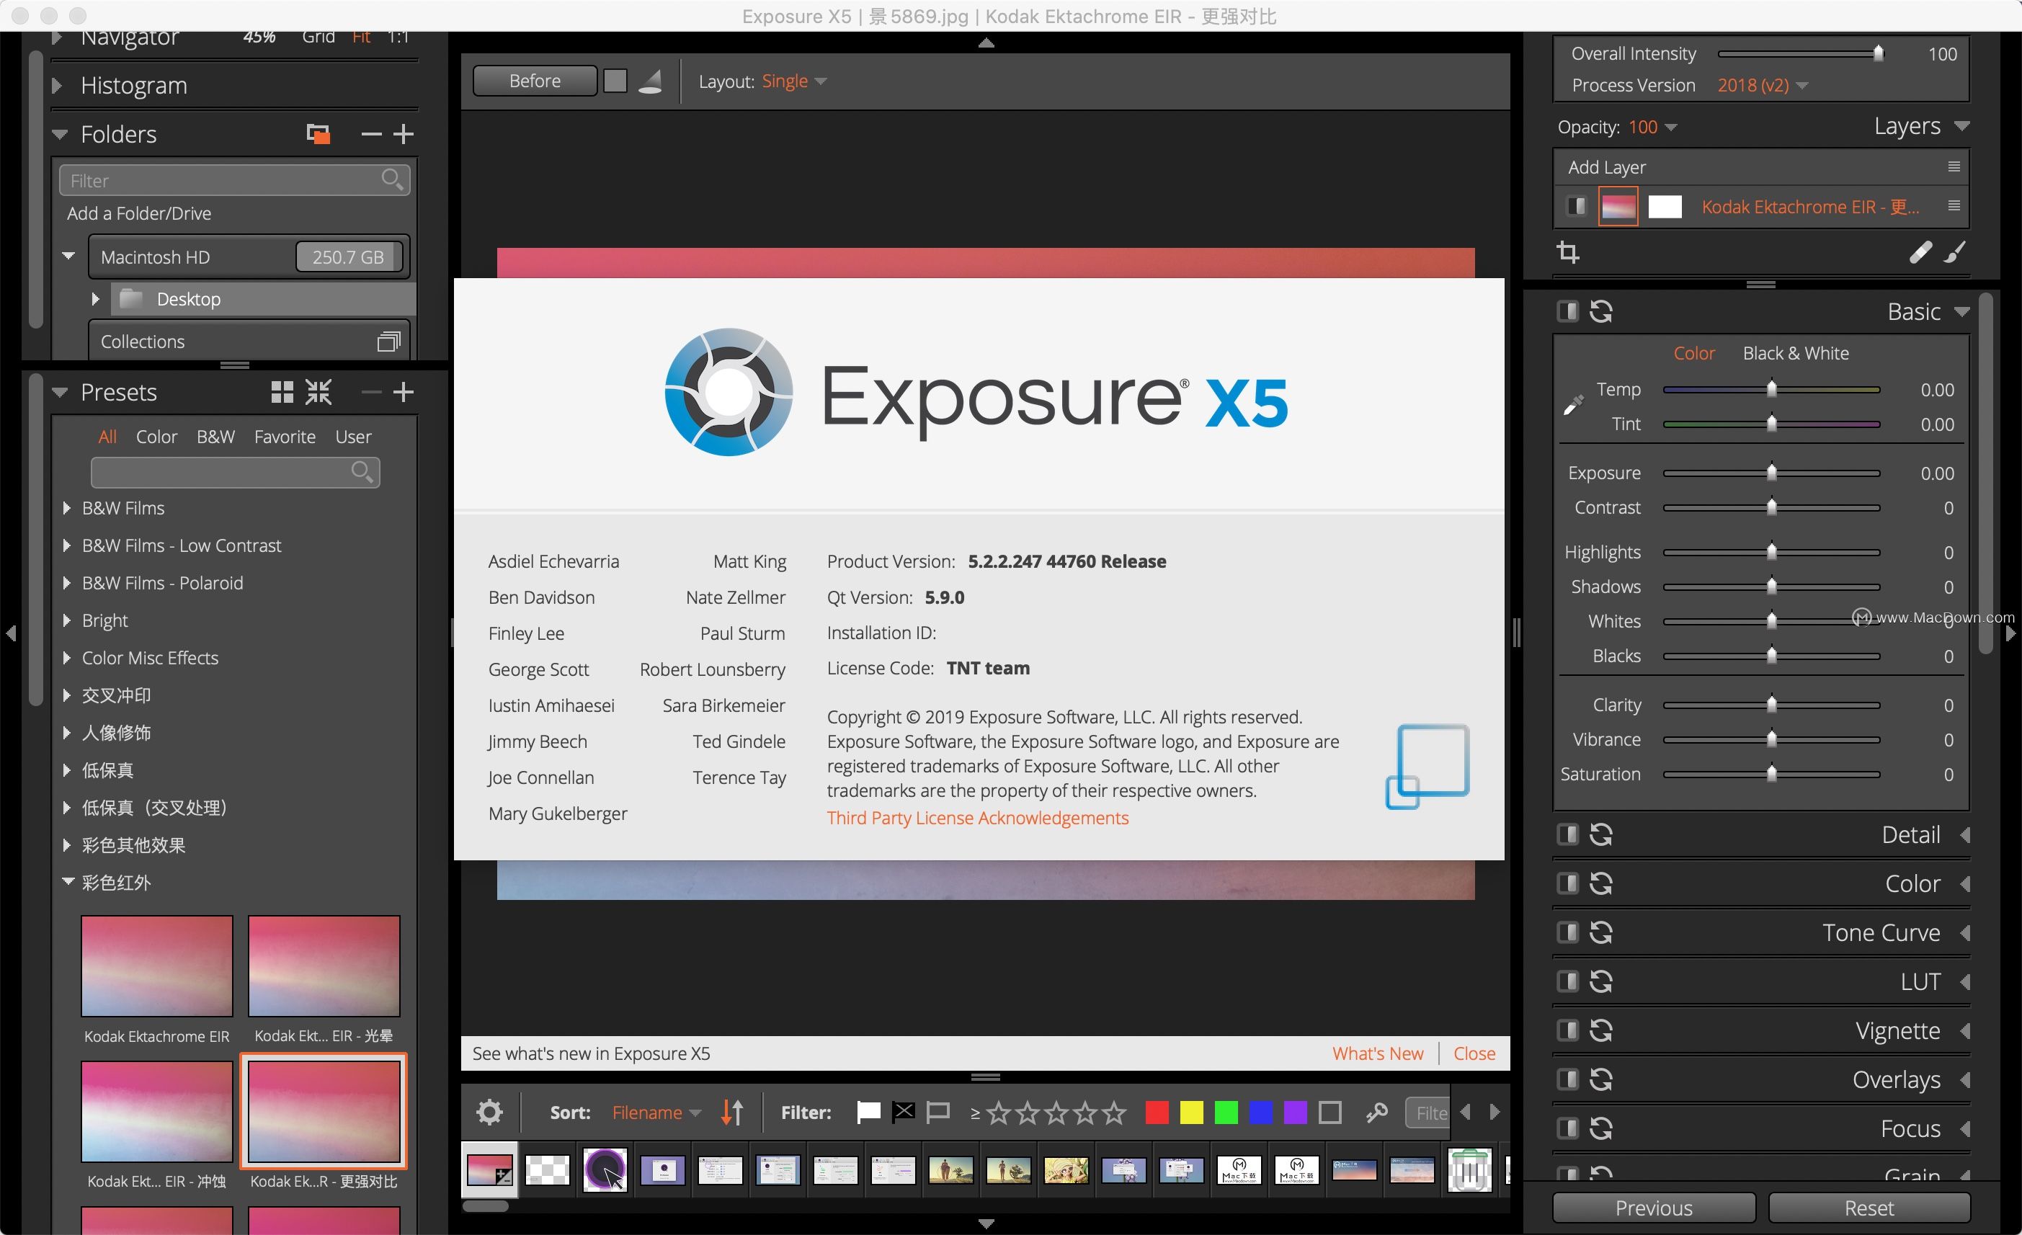Open the keyword filter wrench icon

(1376, 1112)
